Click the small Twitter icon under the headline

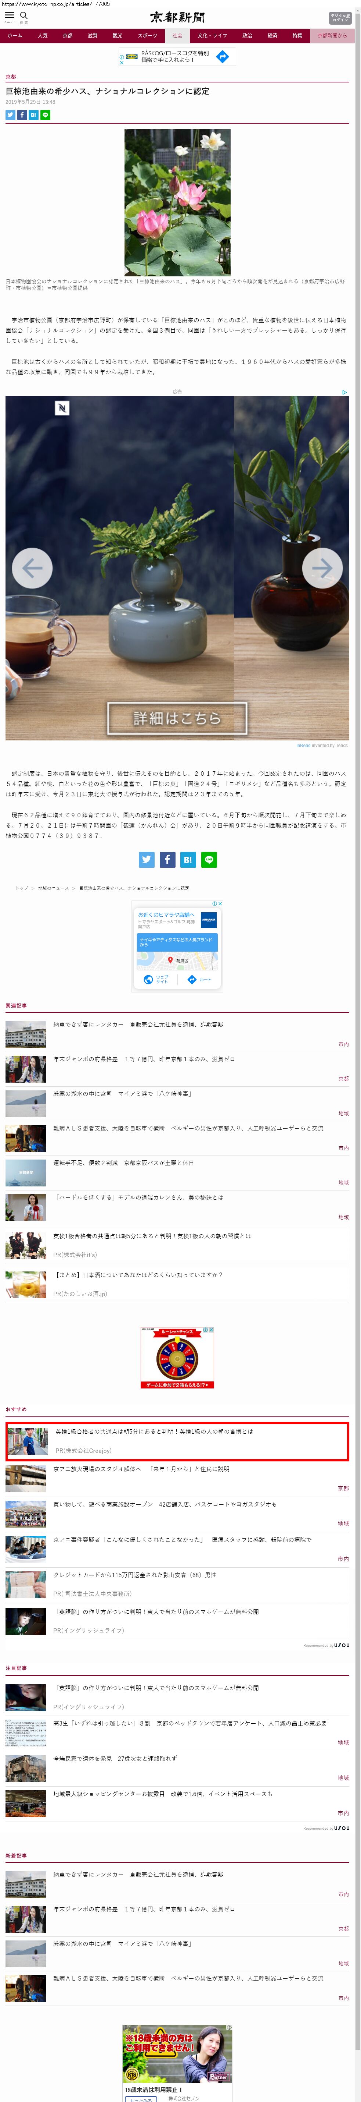click(x=11, y=115)
